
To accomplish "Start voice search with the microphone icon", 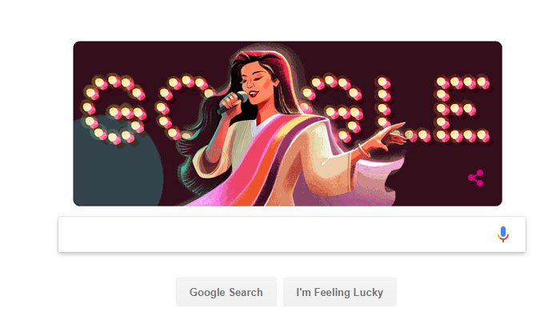I will pos(503,234).
